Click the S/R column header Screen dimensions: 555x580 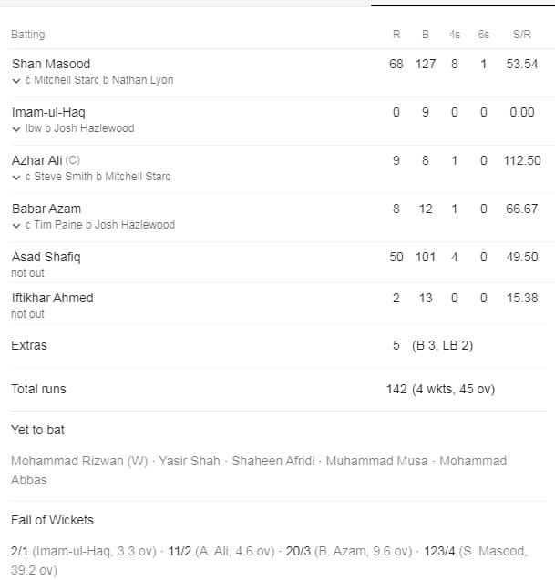coord(521,35)
